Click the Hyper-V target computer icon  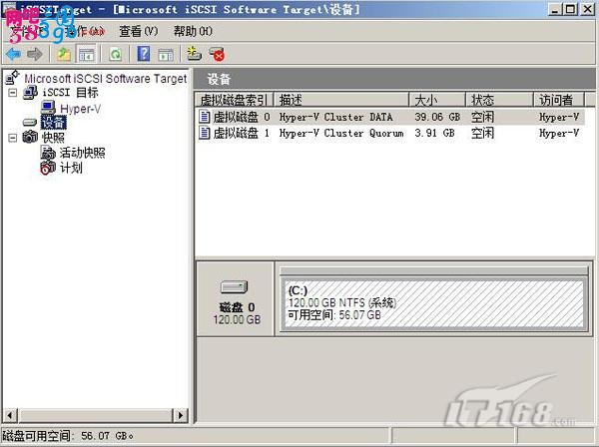(49, 108)
